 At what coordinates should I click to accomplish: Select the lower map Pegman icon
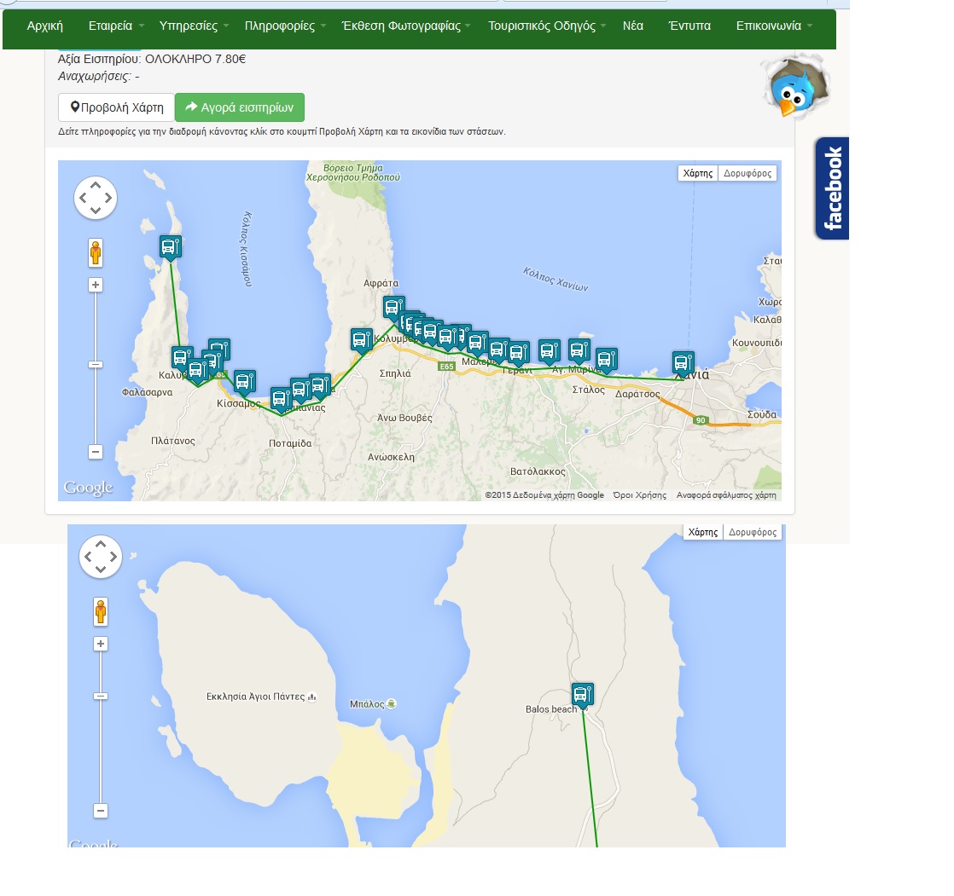[101, 611]
